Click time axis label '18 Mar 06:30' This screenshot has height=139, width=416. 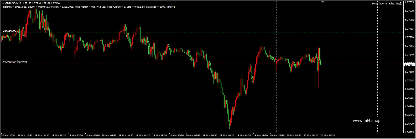(x=109, y=136)
